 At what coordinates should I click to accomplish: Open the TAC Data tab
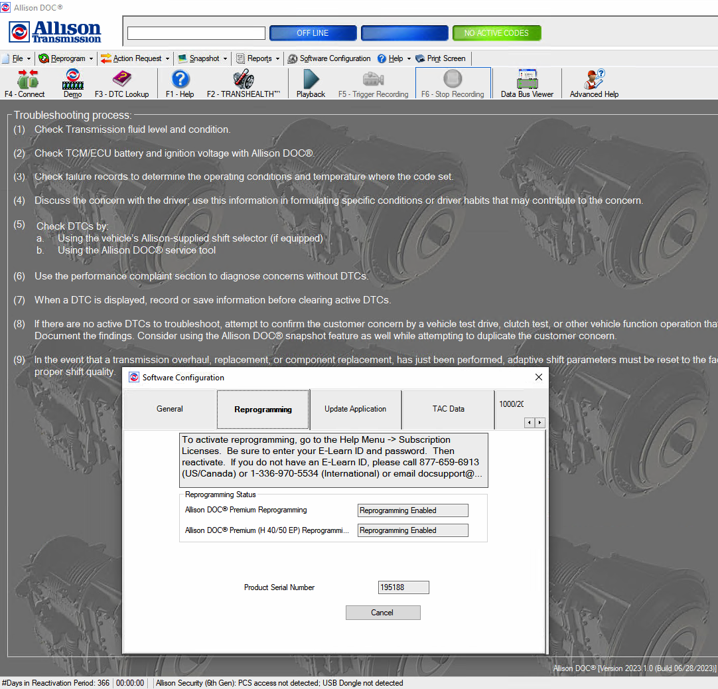[449, 409]
